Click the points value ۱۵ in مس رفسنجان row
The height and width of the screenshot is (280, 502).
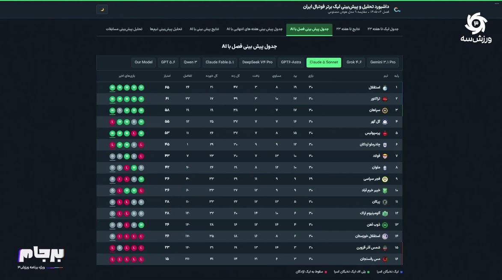tap(167, 259)
